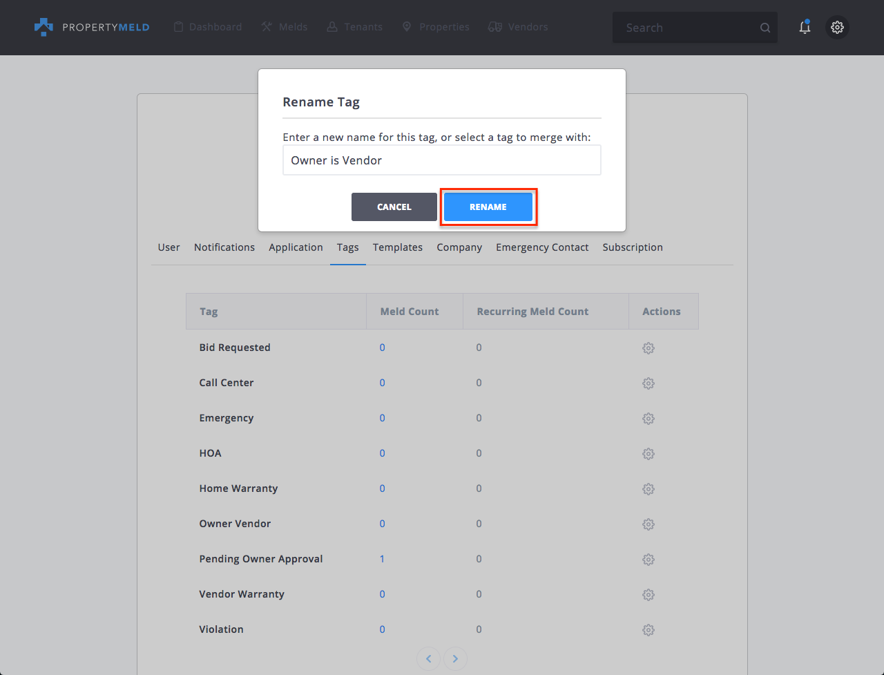
Task: Open actions gear for Violation tag
Action: (648, 630)
